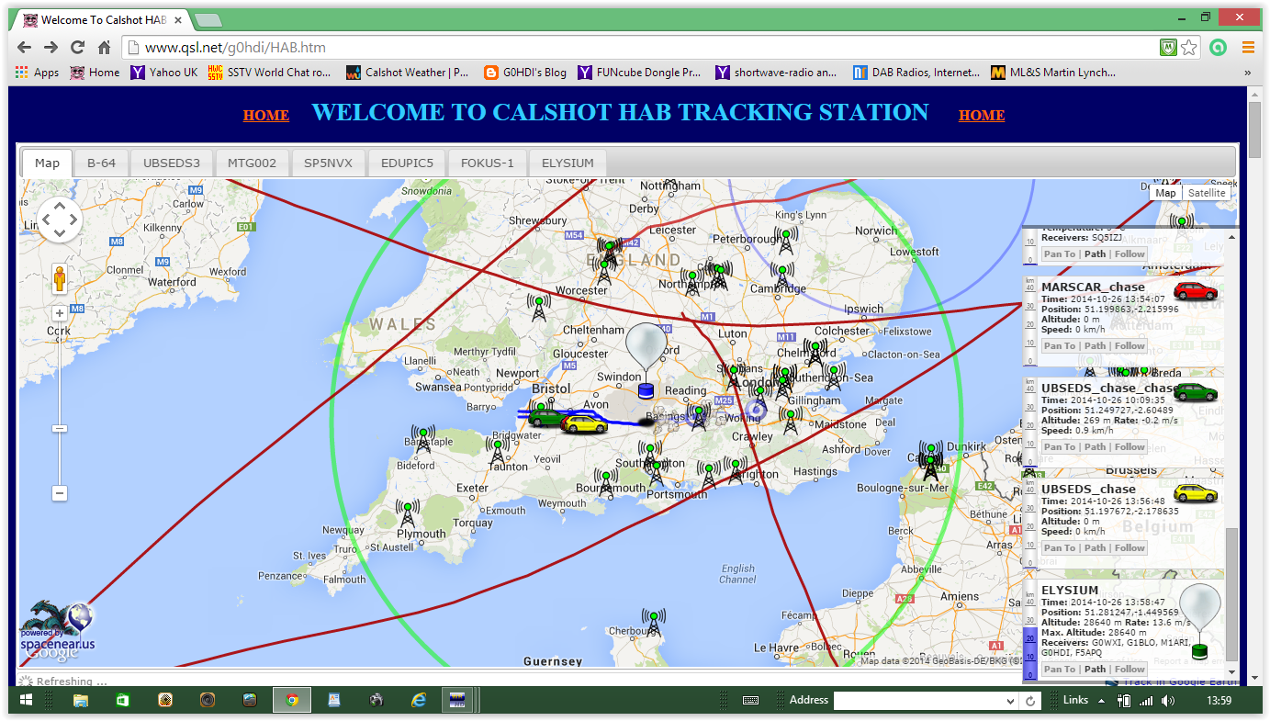Show more bookmarks via the chevron
The image size is (1270, 721).
pyautogui.click(x=1248, y=73)
